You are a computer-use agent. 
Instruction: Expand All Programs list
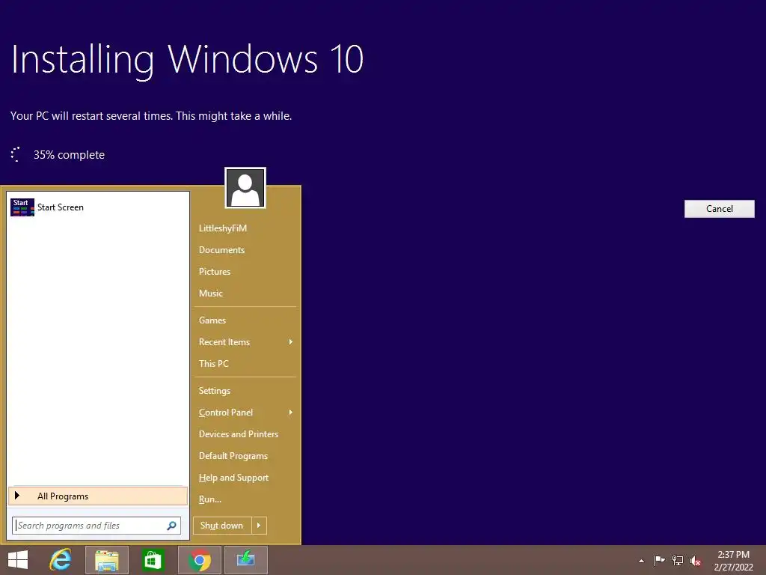coord(98,496)
